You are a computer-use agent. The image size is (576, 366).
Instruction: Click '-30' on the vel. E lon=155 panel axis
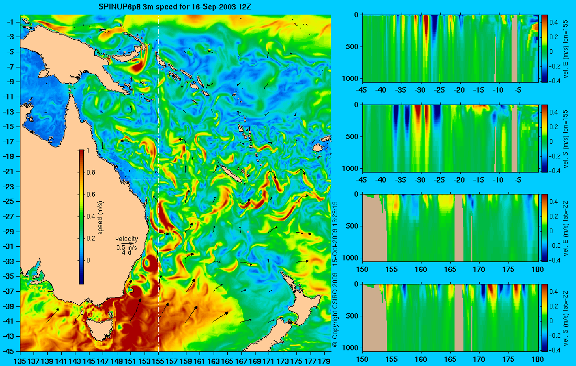coord(420,90)
